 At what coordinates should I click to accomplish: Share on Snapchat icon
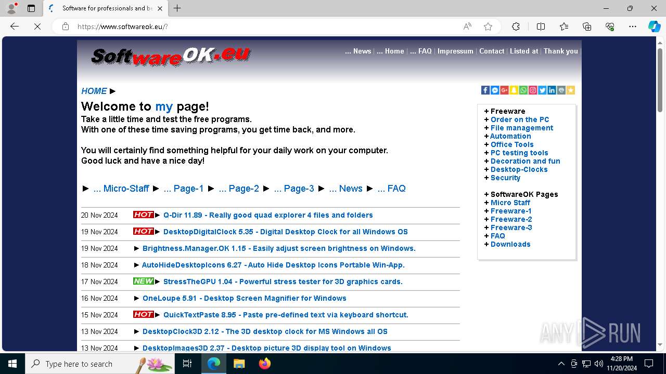point(514,90)
